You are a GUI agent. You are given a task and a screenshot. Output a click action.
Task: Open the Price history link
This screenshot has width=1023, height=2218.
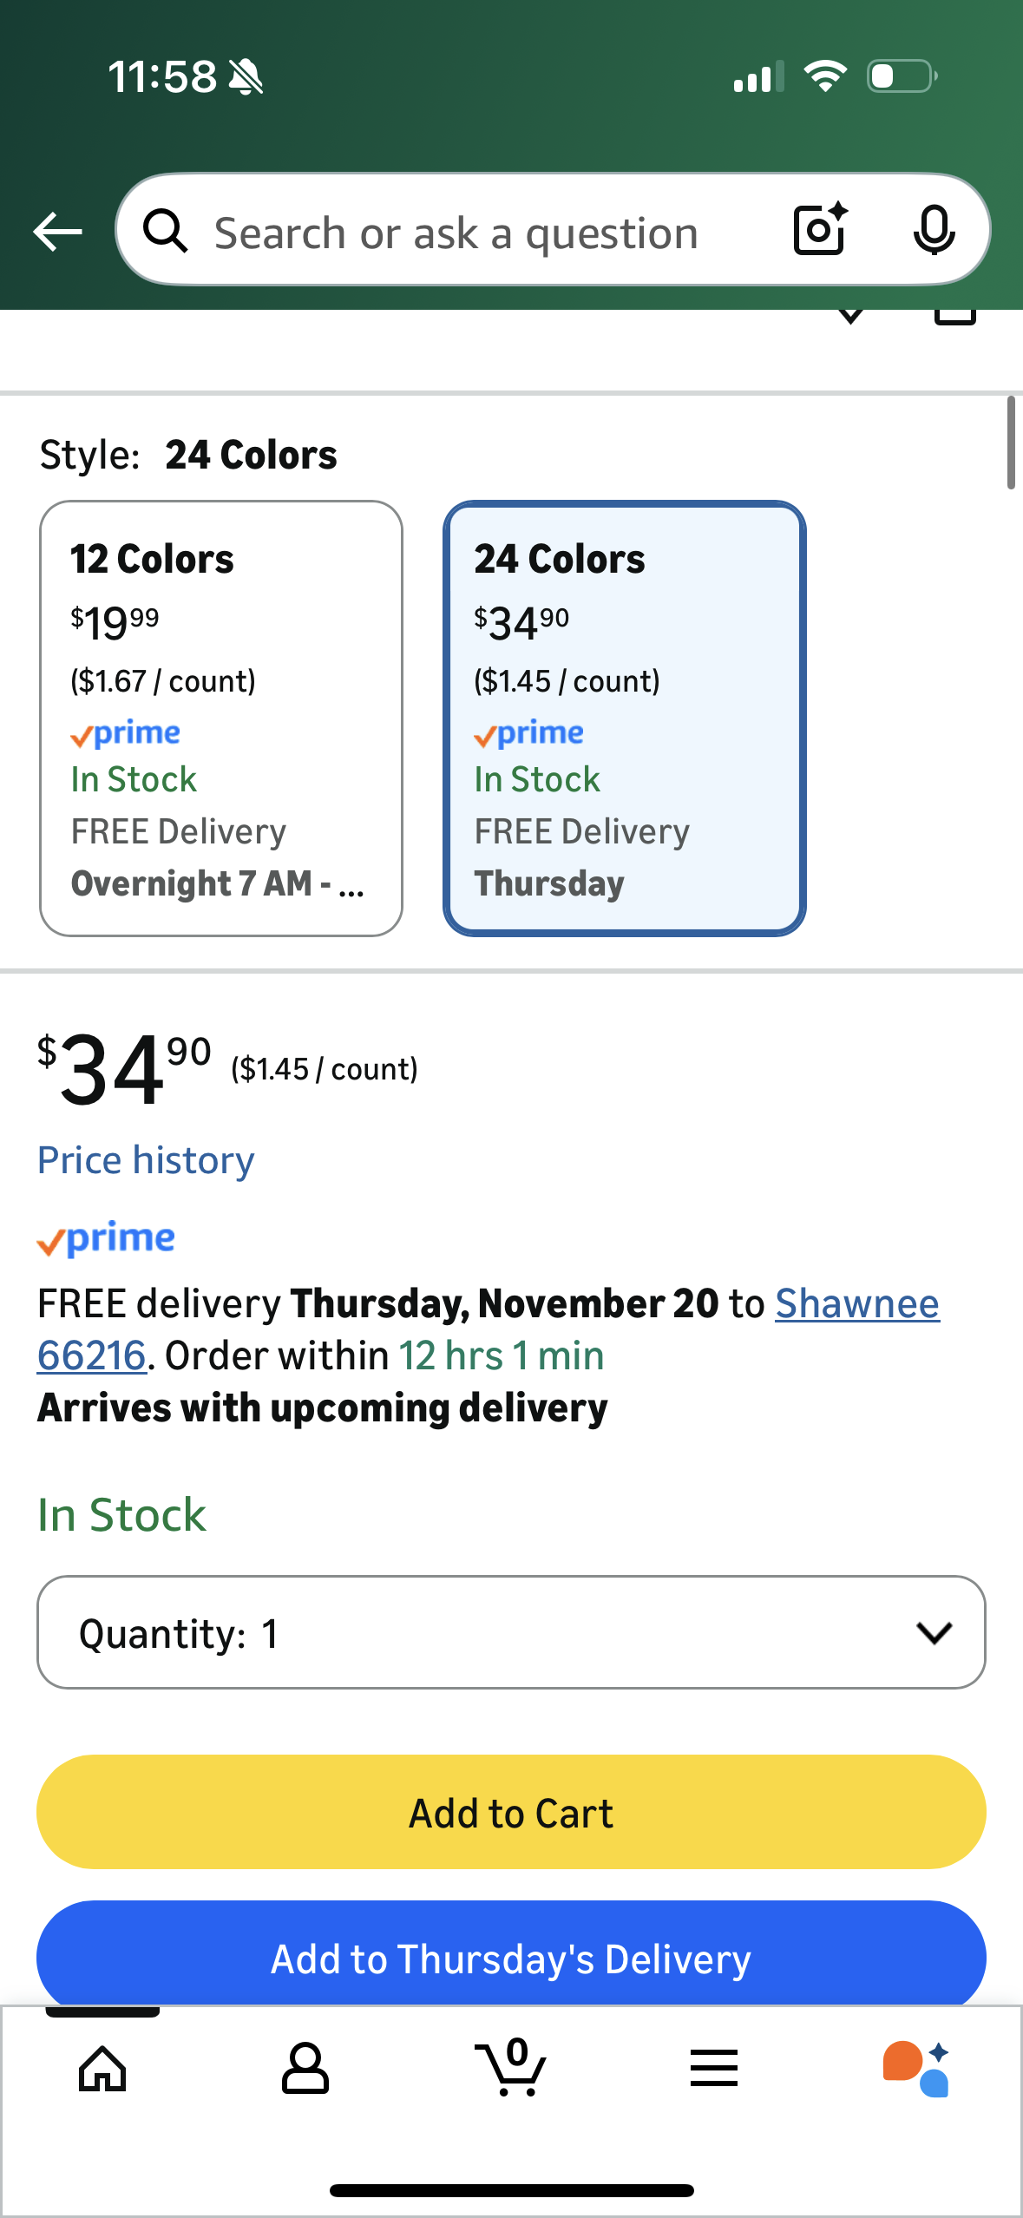[x=146, y=1160]
